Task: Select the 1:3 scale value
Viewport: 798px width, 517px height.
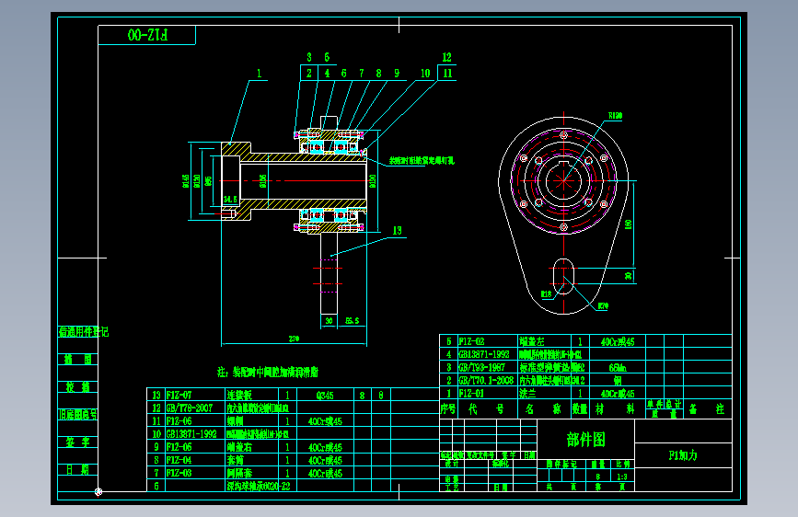Action: click(622, 477)
